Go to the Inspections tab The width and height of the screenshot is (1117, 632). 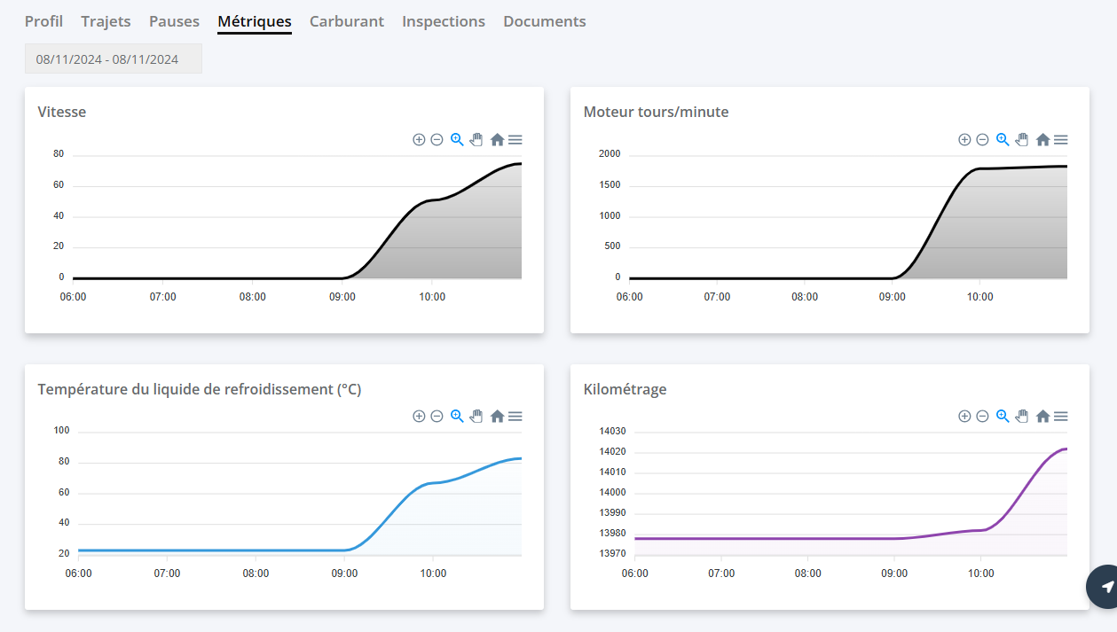(x=443, y=21)
